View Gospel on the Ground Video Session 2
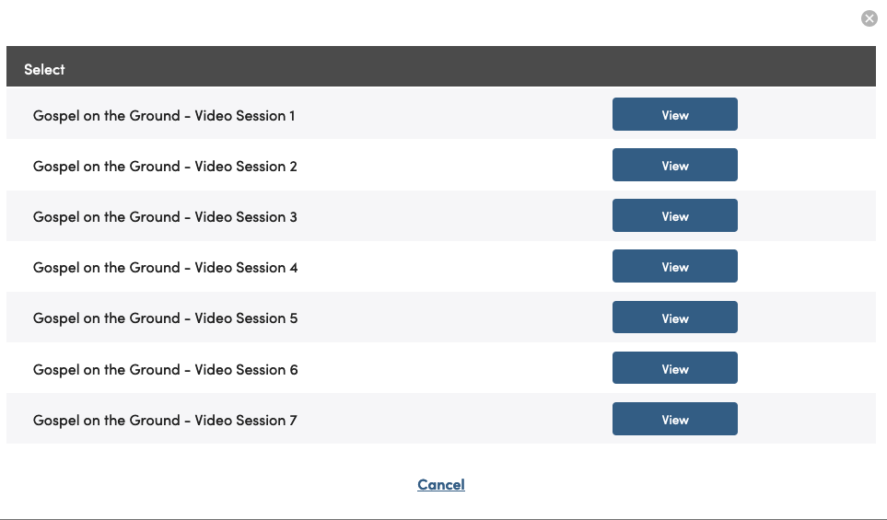 pos(675,165)
